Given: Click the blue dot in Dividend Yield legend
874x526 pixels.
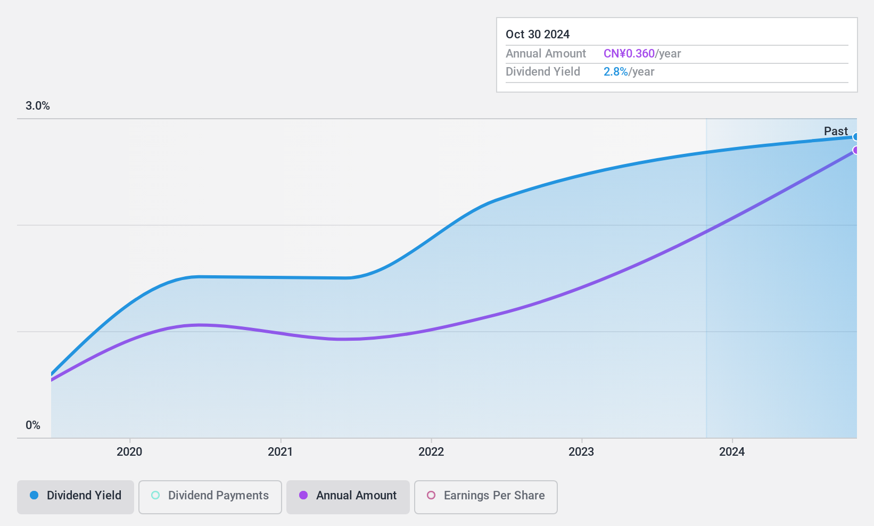Looking at the screenshot, I should (34, 495).
